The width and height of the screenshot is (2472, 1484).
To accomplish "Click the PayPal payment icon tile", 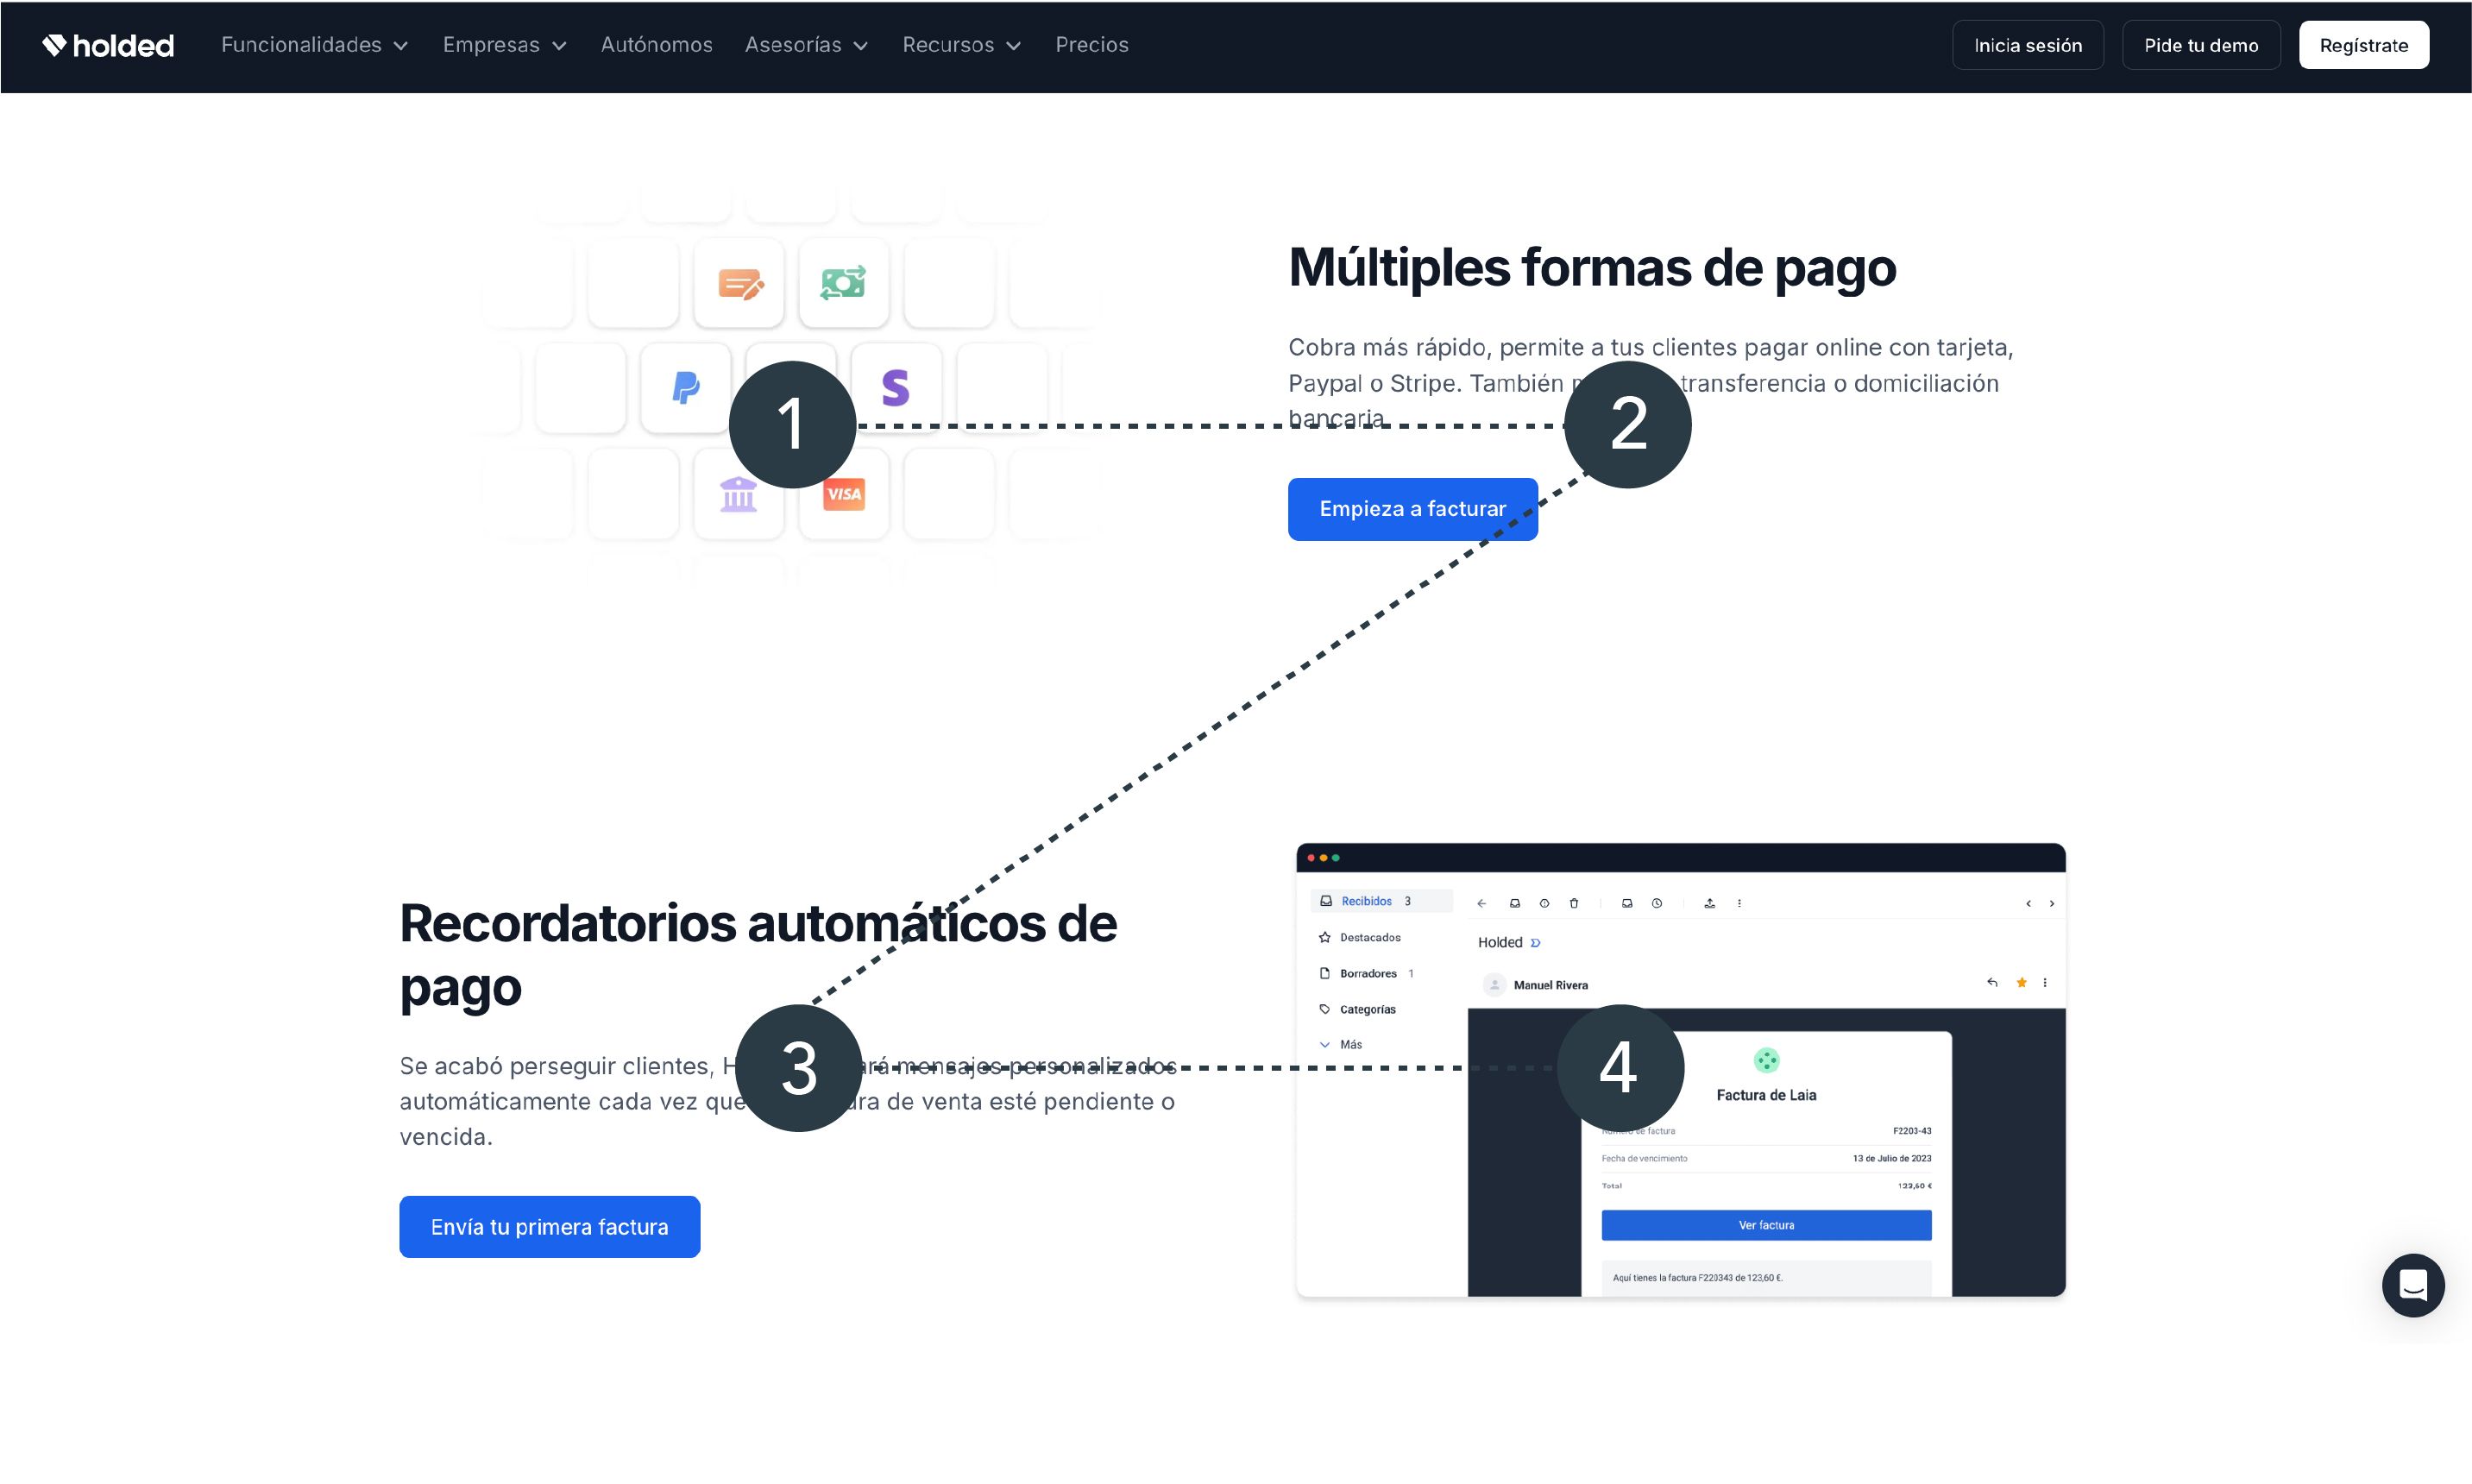I will point(685,387).
